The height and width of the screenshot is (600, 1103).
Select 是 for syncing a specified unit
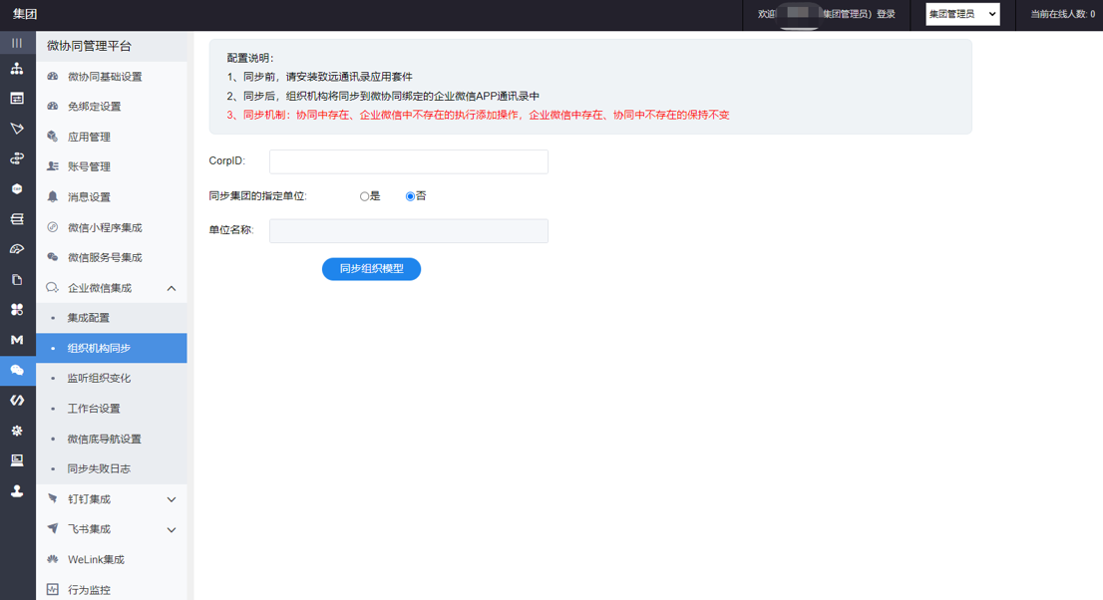[x=365, y=196]
